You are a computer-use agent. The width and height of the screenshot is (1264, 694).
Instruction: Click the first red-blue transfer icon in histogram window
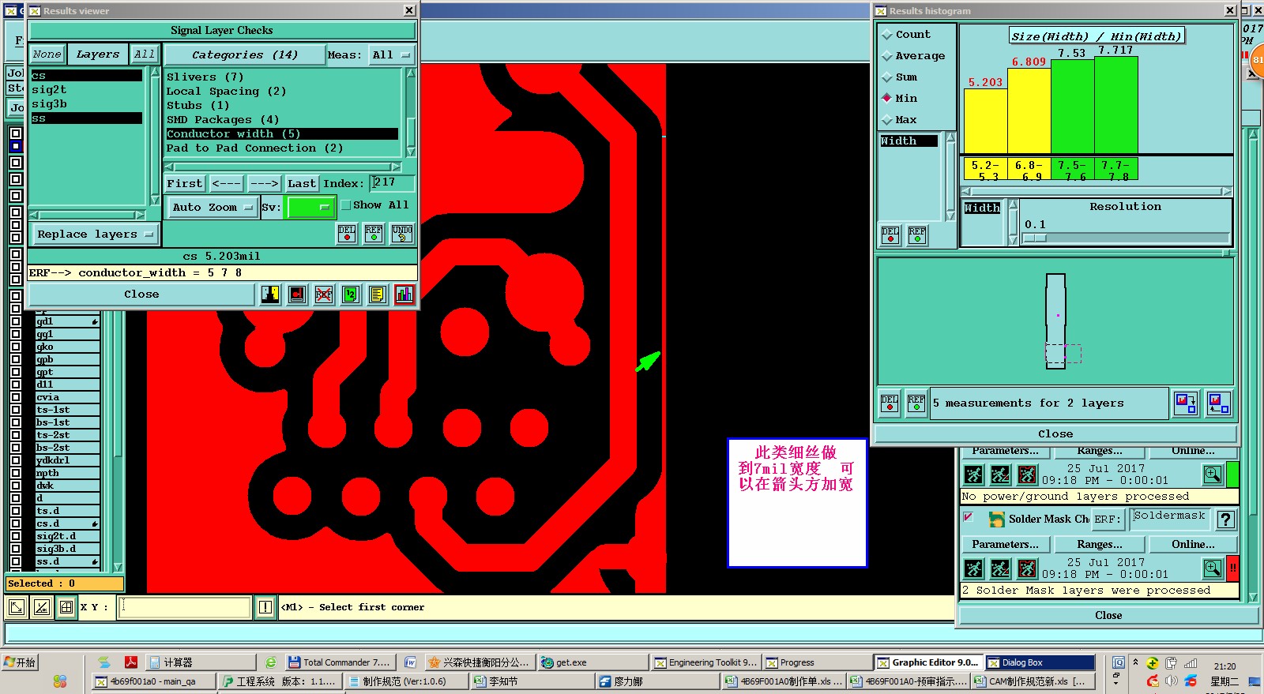click(1186, 403)
